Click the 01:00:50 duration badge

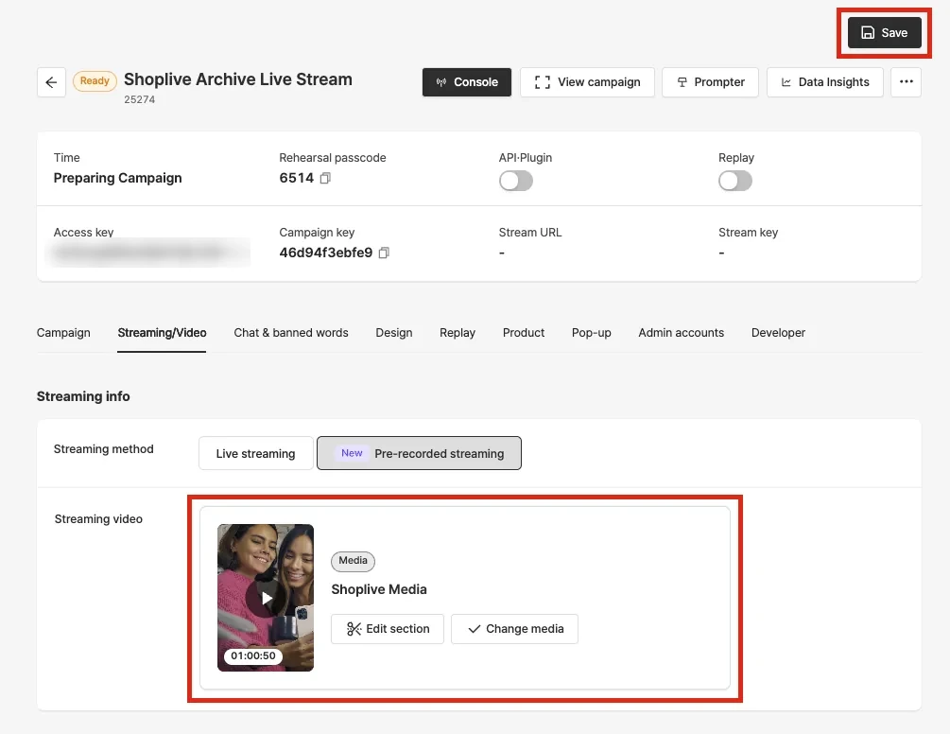click(252, 655)
